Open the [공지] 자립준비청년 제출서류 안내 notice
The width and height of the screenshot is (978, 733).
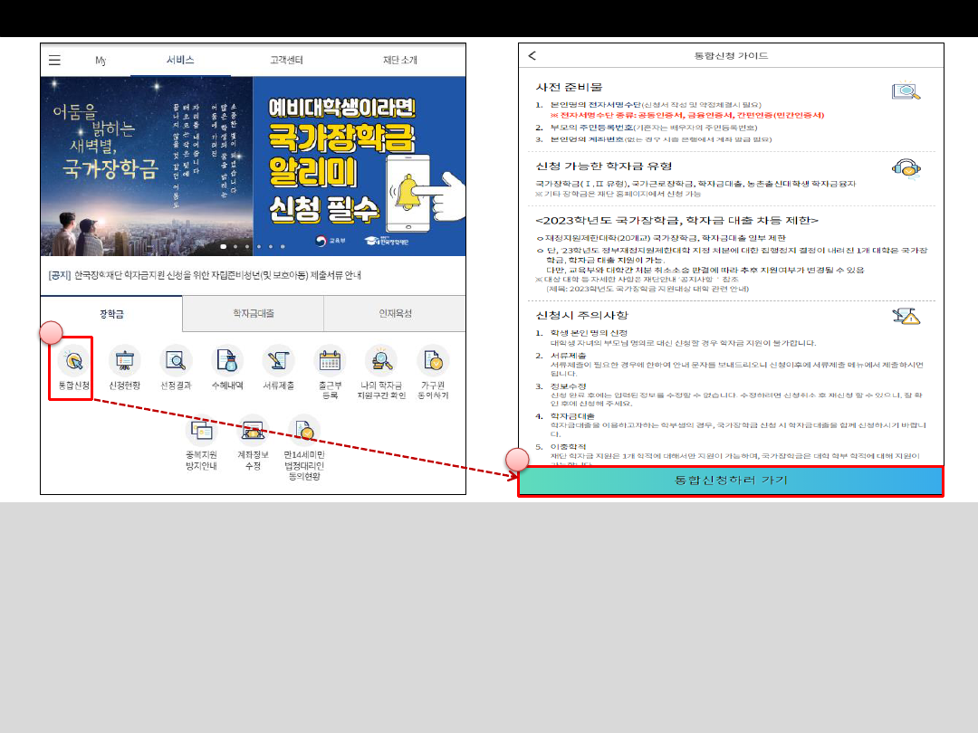coord(205,275)
